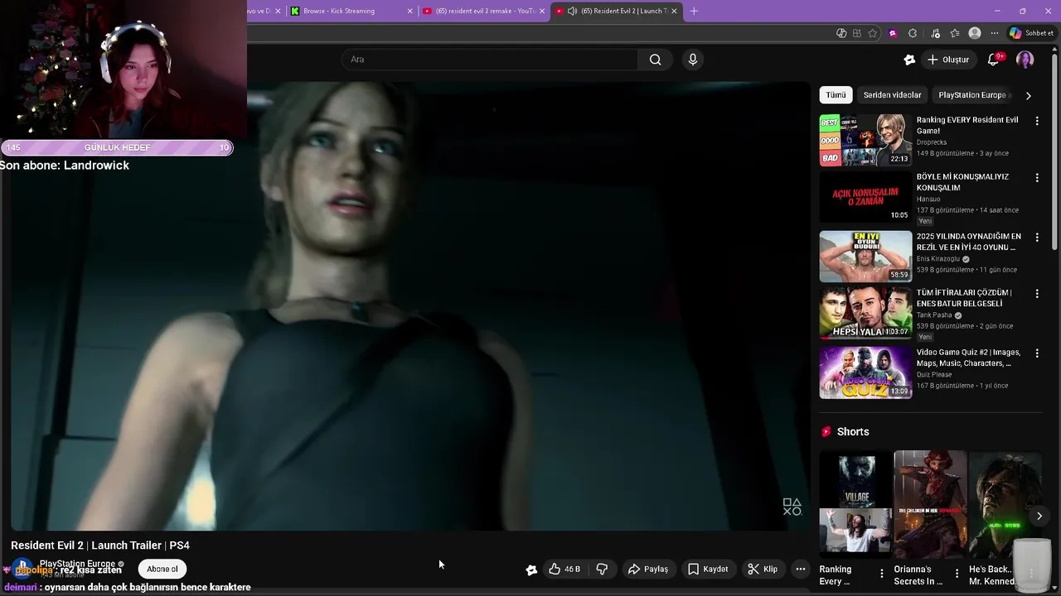Screen dimensions: 1061x596
Task: Start voice search with microphone icon
Action: pyautogui.click(x=693, y=60)
